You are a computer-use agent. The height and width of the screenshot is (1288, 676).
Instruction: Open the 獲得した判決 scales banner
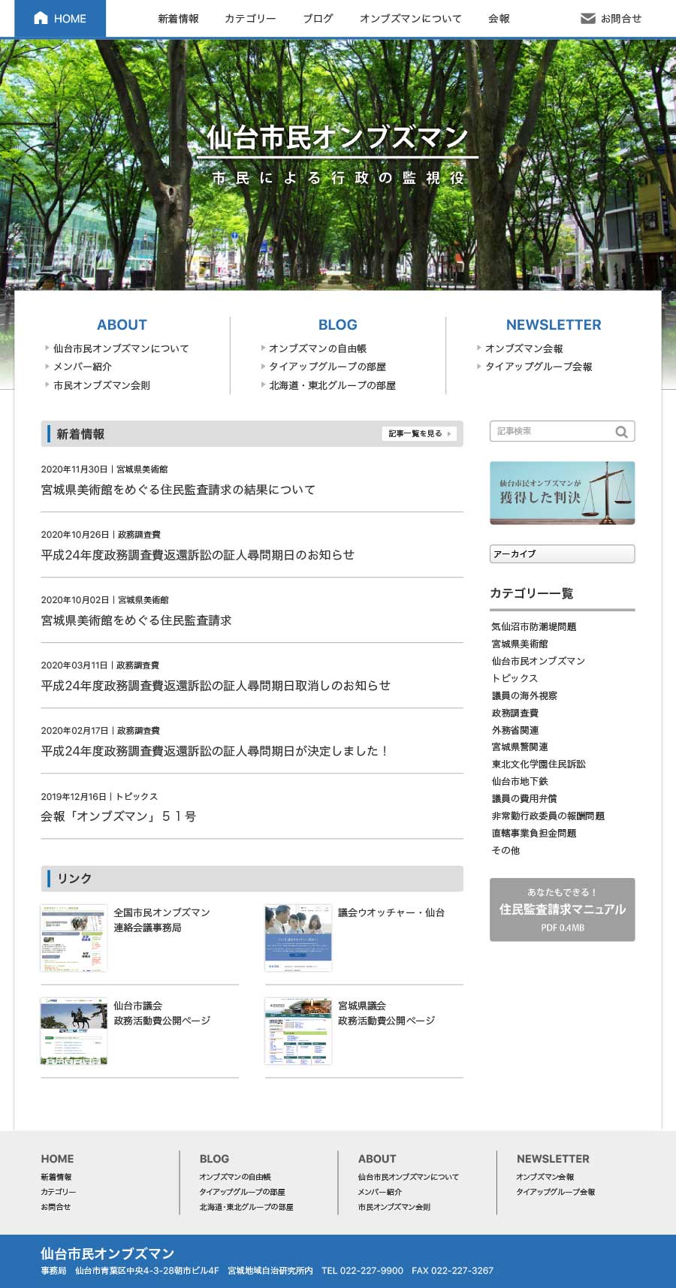(562, 493)
